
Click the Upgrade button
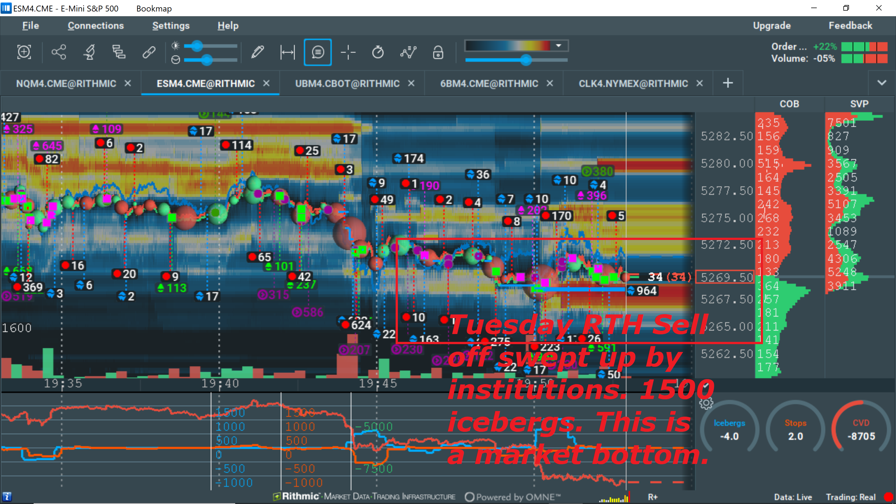(772, 26)
